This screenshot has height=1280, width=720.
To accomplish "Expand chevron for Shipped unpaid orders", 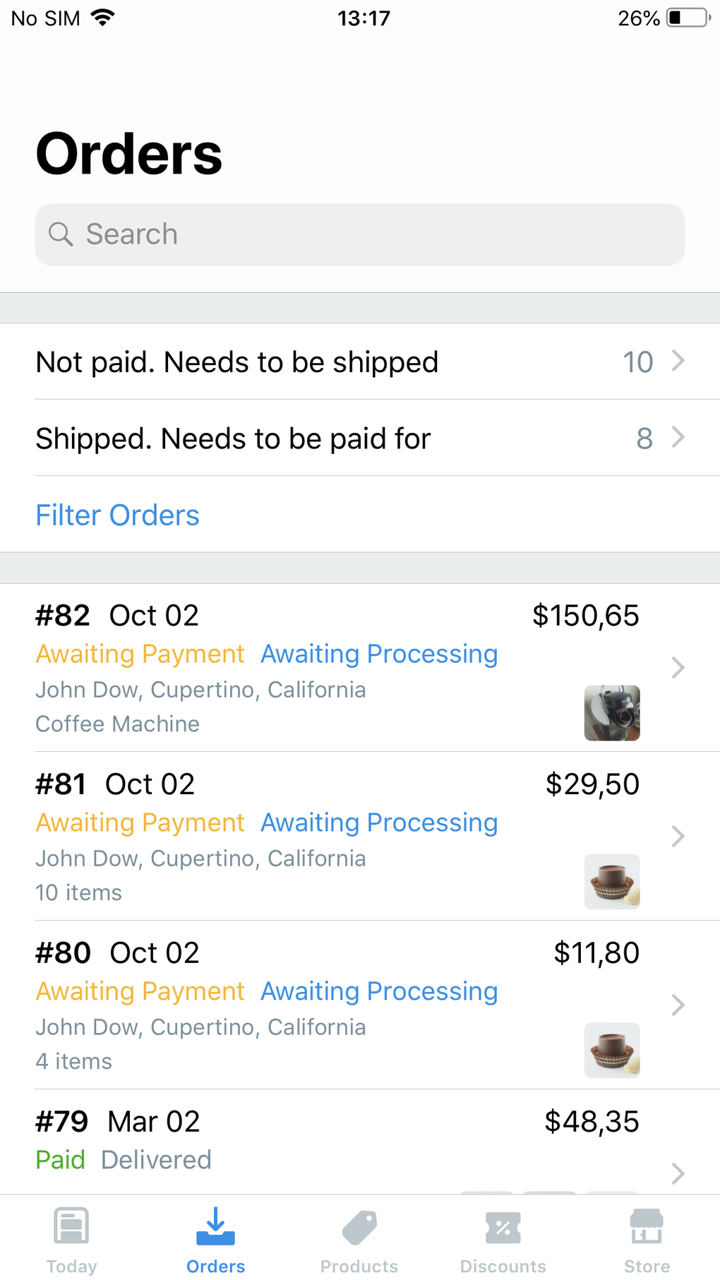I will (678, 437).
